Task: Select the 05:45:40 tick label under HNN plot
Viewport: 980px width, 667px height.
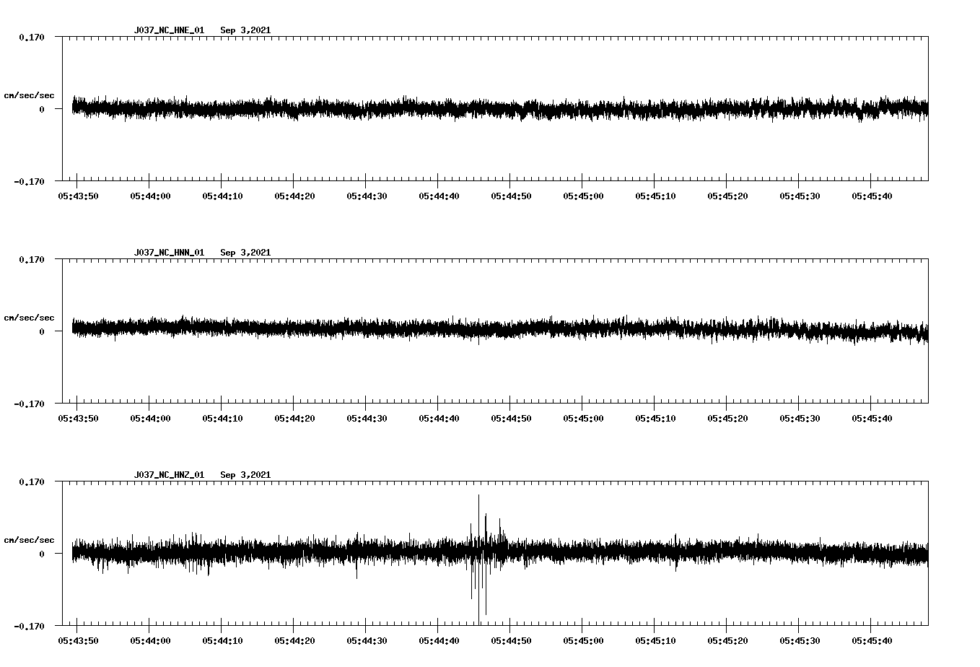Action: tap(872, 419)
